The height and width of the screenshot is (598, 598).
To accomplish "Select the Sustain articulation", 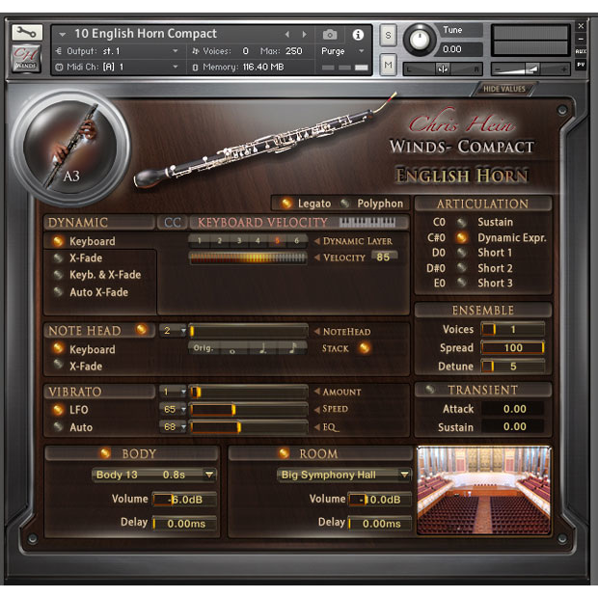I will (x=495, y=222).
